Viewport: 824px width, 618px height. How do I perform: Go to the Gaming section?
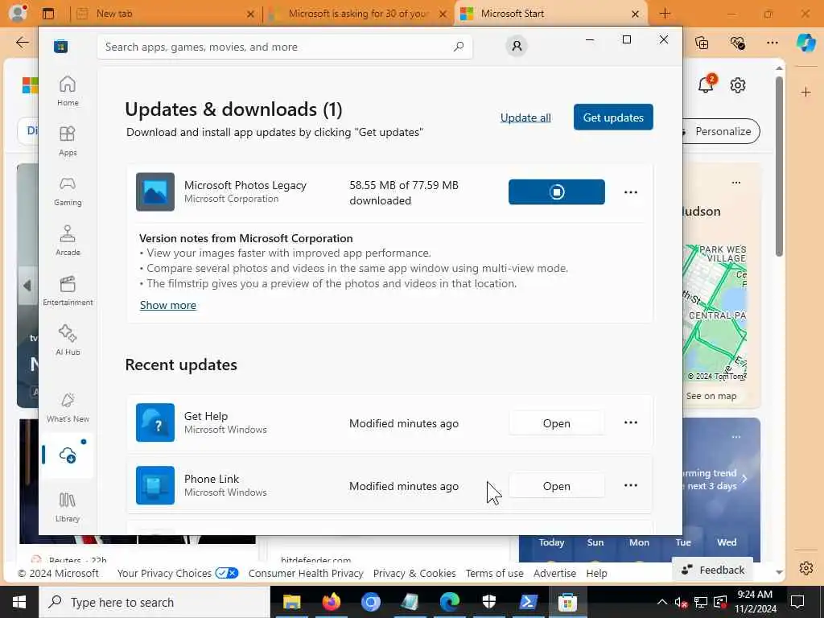click(68, 191)
